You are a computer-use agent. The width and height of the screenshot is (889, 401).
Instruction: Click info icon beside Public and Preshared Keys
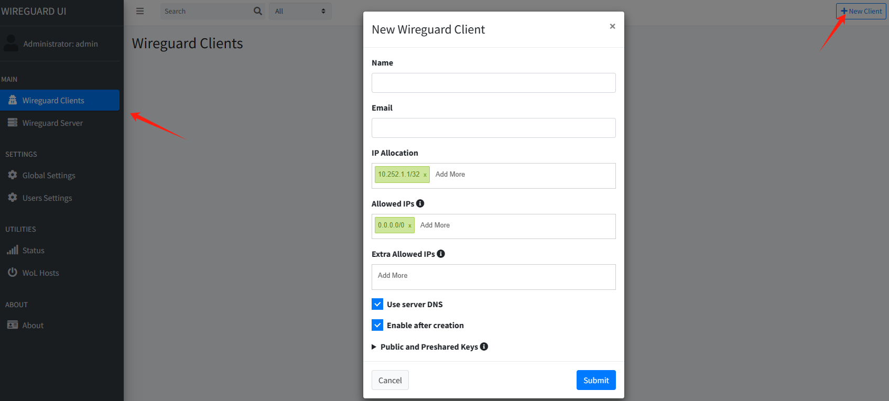[x=484, y=346]
